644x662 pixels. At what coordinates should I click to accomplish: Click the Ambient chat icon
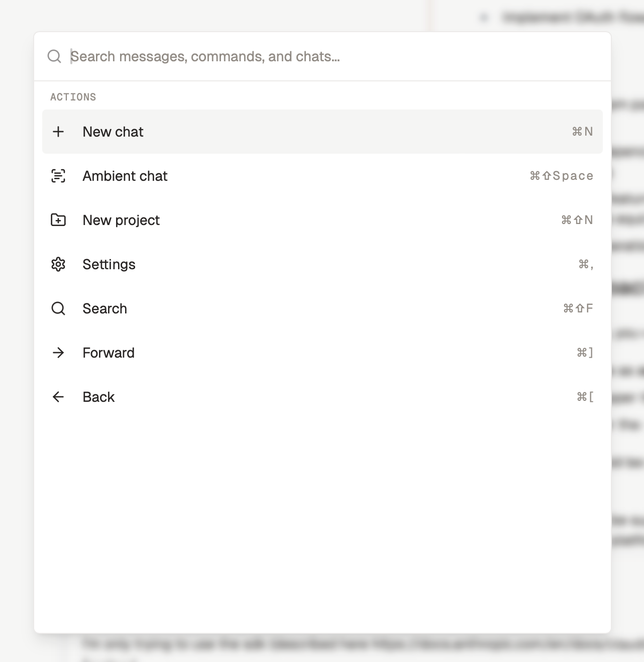click(59, 176)
